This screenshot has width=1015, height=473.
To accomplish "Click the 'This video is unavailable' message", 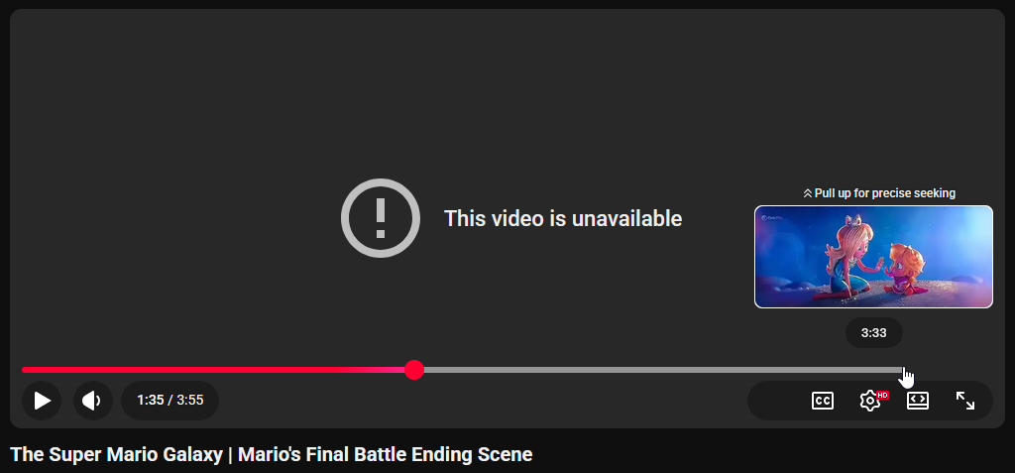I will coord(563,218).
